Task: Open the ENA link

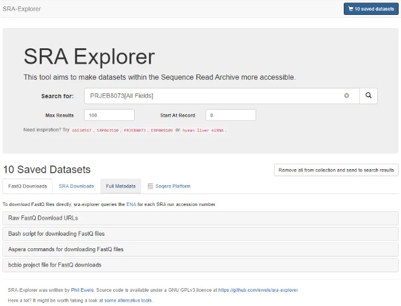Action: click(131, 204)
